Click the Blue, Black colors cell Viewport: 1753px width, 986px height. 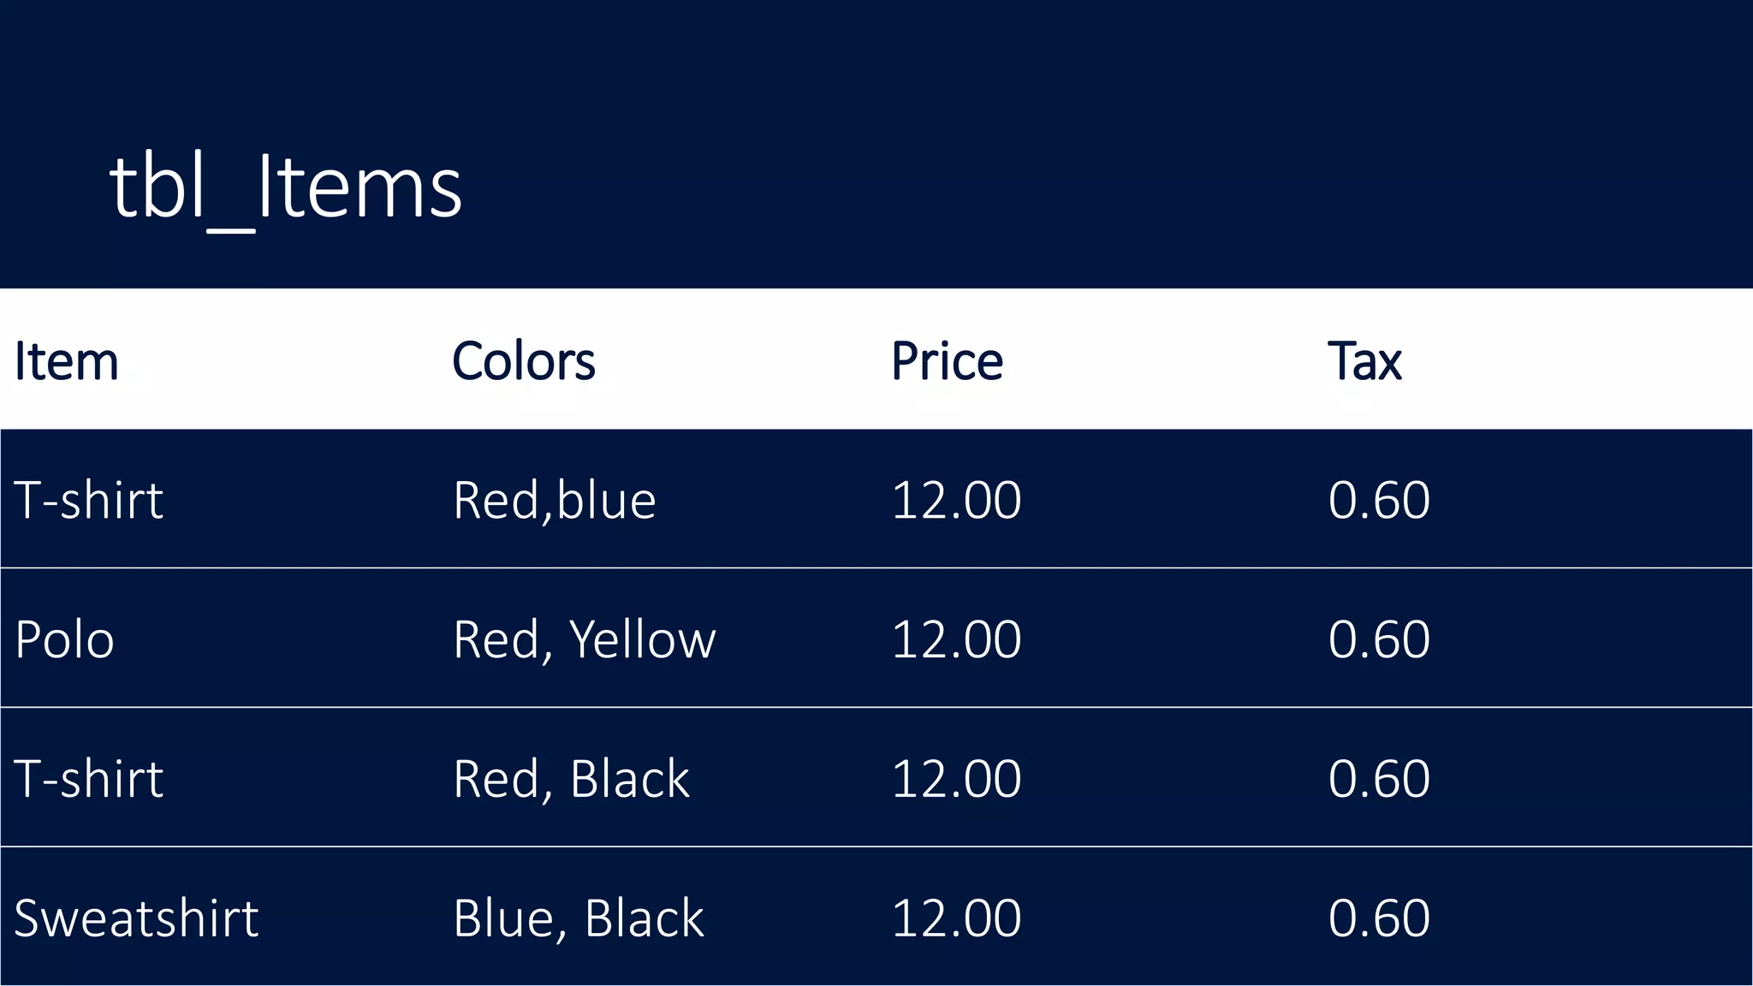point(579,918)
